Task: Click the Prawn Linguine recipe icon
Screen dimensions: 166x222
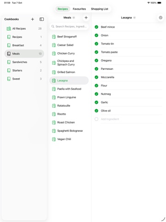Action: [x=53, y=97]
